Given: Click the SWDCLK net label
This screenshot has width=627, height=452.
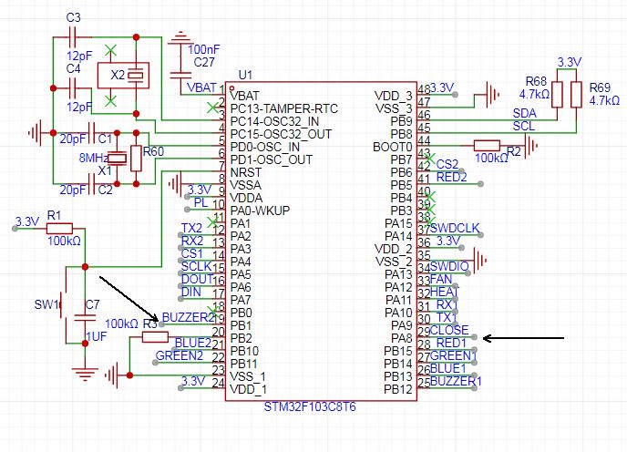Looking at the screenshot, I should click(x=455, y=228).
